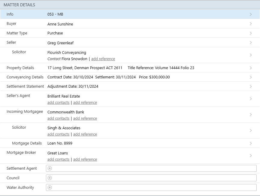The height and width of the screenshot is (196, 260).
Task: Open Buyer details via chevron arrow
Action: click(x=251, y=24)
